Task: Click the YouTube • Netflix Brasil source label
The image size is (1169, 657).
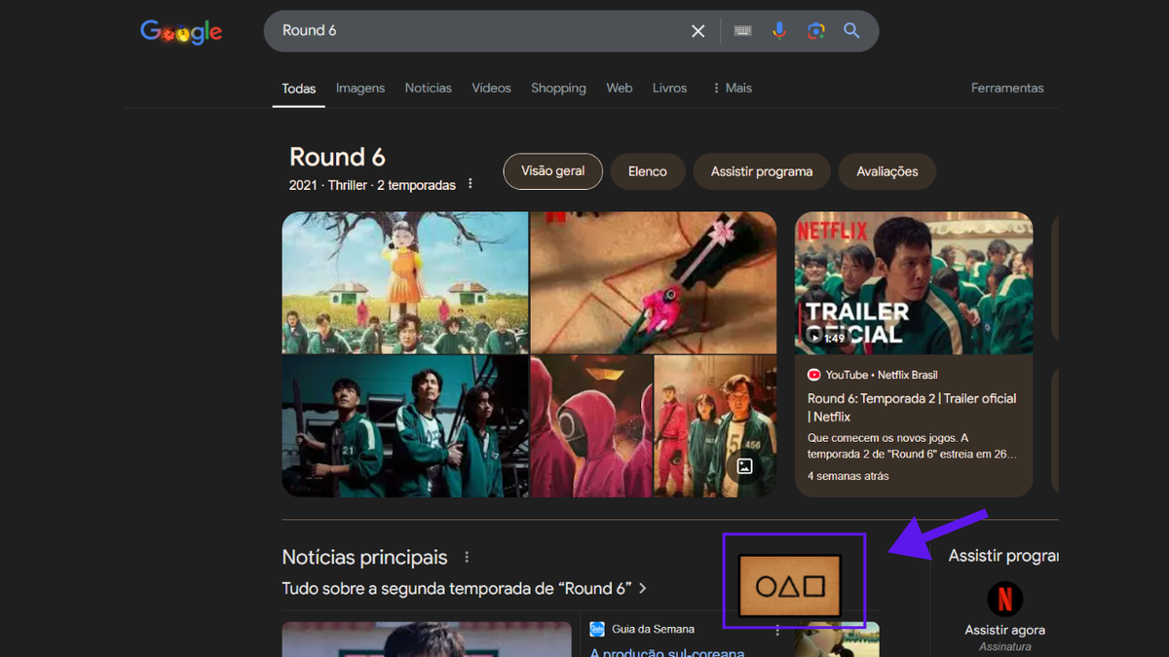Action: pyautogui.click(x=873, y=375)
